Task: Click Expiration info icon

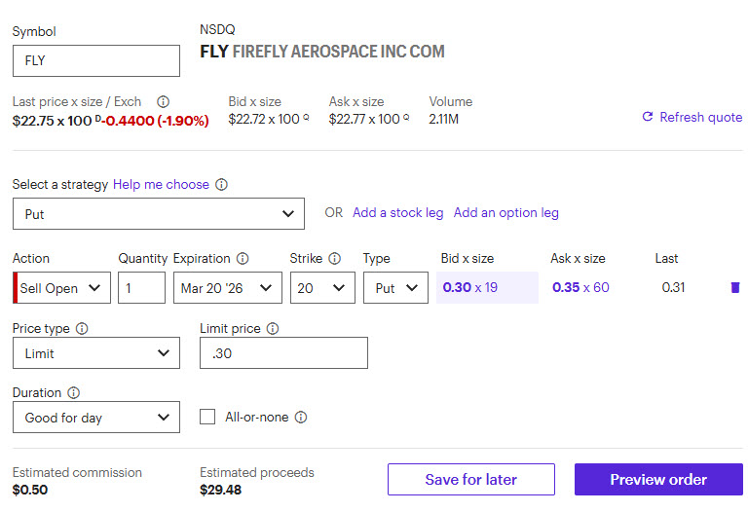Action: pos(243,259)
